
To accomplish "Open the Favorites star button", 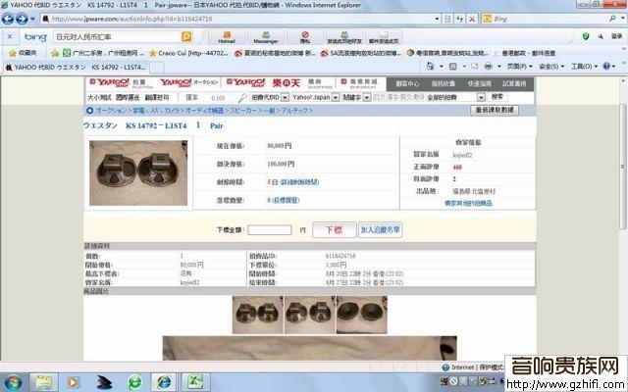I will point(23,53).
